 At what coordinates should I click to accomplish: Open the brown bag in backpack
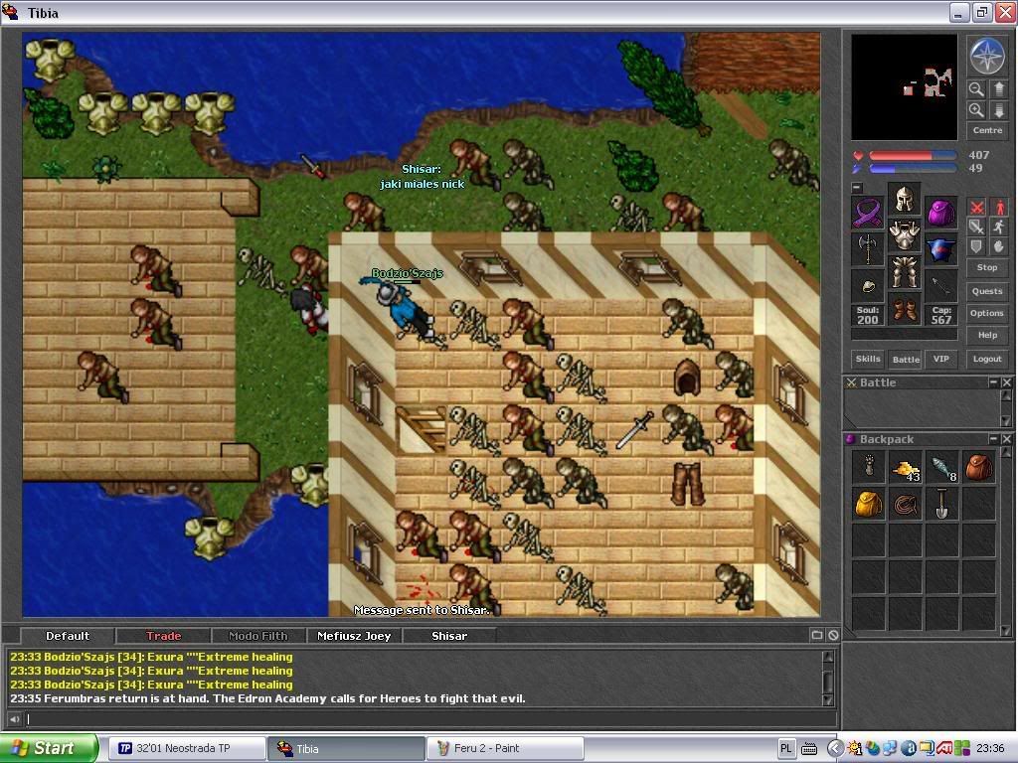click(979, 467)
